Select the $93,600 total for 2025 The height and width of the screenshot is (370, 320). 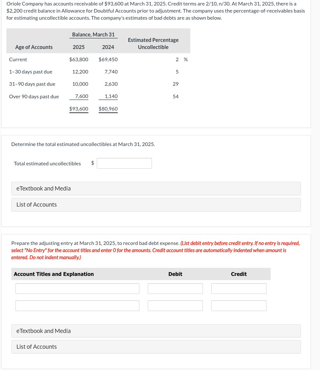coord(79,109)
